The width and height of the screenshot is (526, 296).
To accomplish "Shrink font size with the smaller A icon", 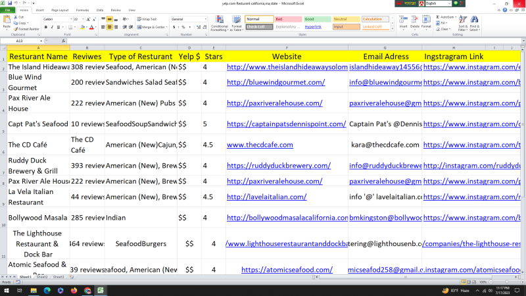I will [94, 20].
